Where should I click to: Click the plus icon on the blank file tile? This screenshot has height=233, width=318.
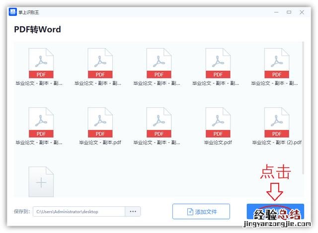coord(41,182)
